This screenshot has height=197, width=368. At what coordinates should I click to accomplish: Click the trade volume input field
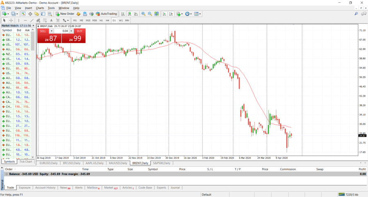point(61,31)
